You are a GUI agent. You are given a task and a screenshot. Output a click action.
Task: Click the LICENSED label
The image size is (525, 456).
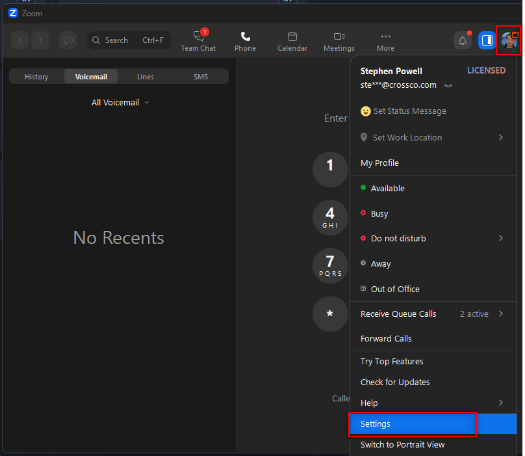tap(486, 70)
